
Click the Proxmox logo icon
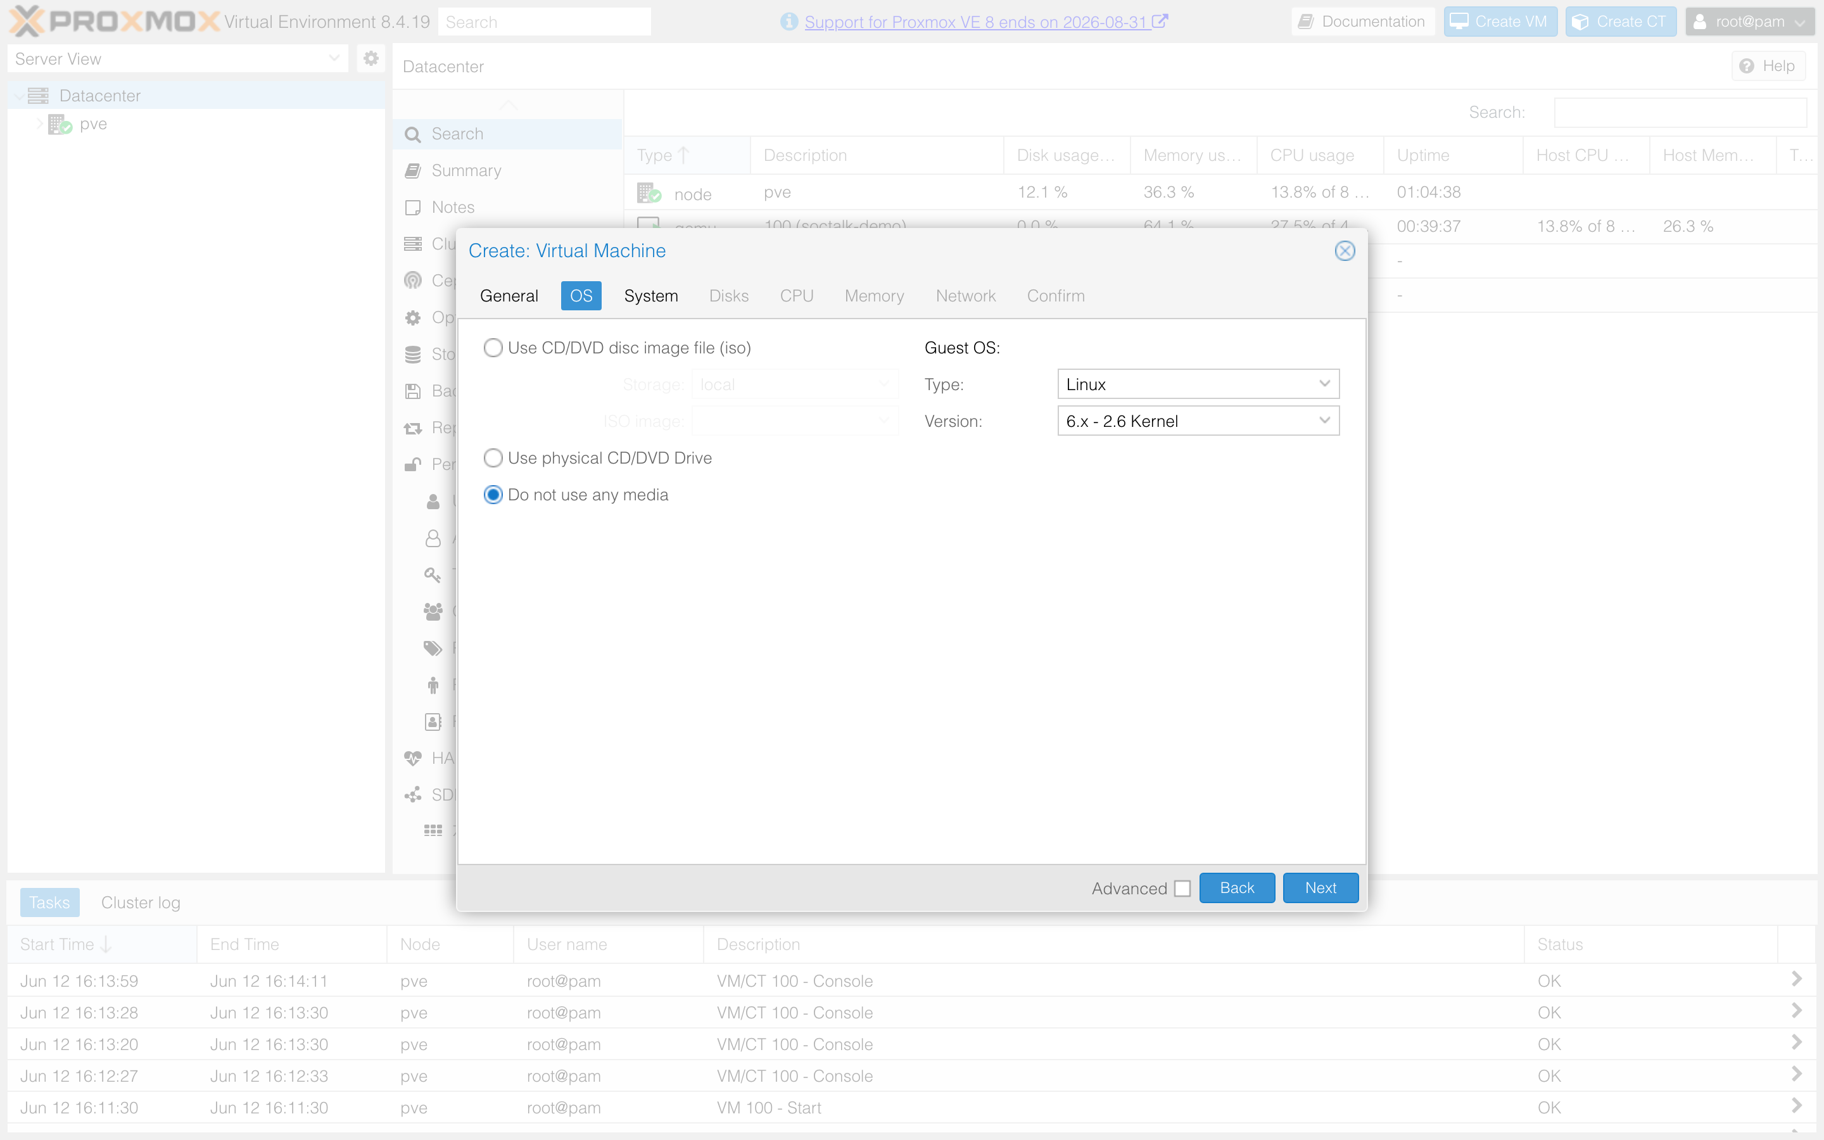27,21
